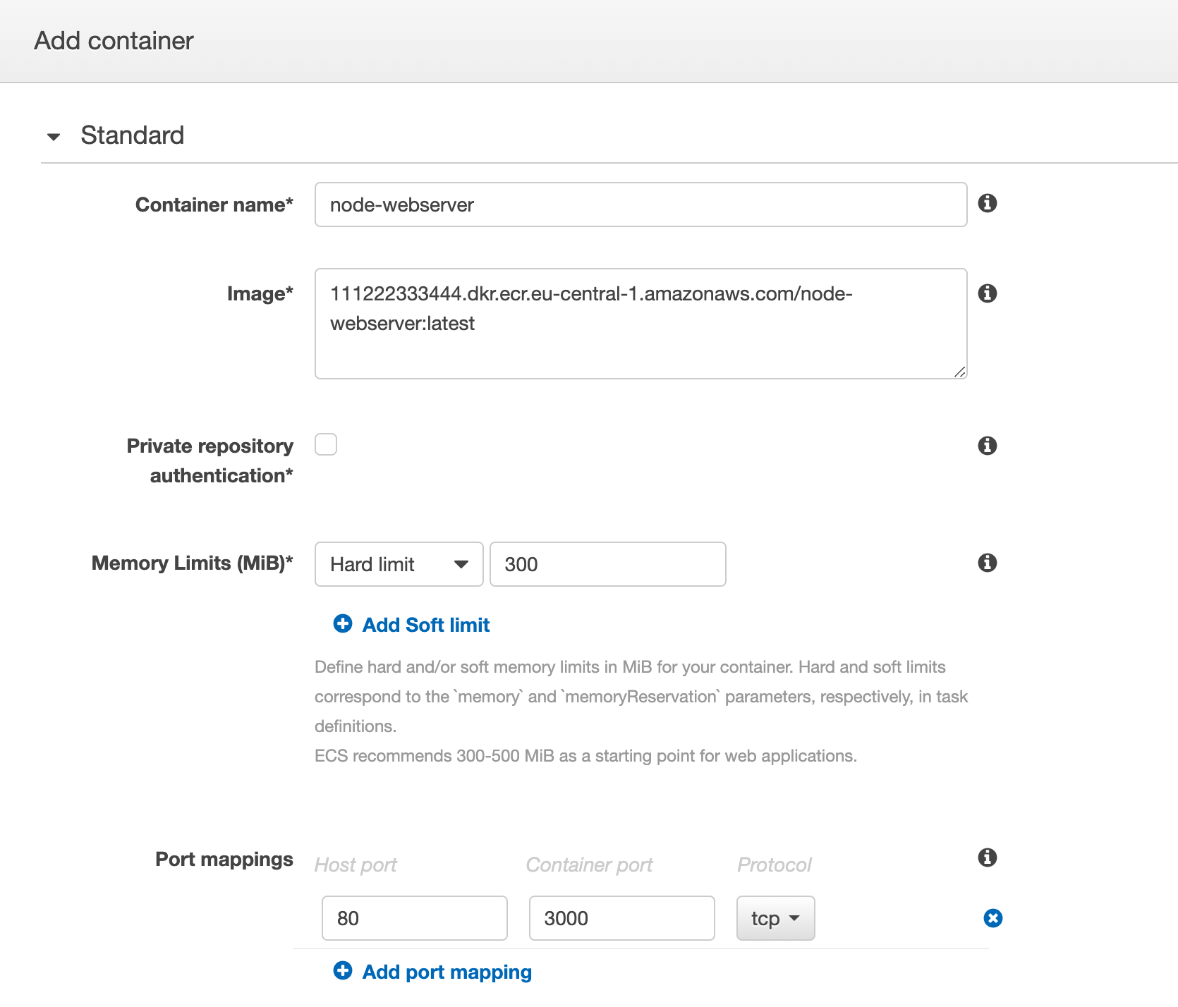1178x1007 pixels.
Task: Click the Container name info icon
Action: coord(988,203)
